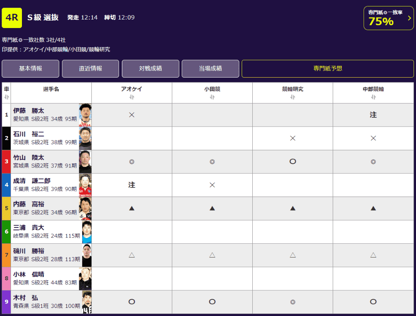416x316 pixels.
Task: Open the 専門紙◎一致率 75% button
Action: pyautogui.click(x=389, y=18)
